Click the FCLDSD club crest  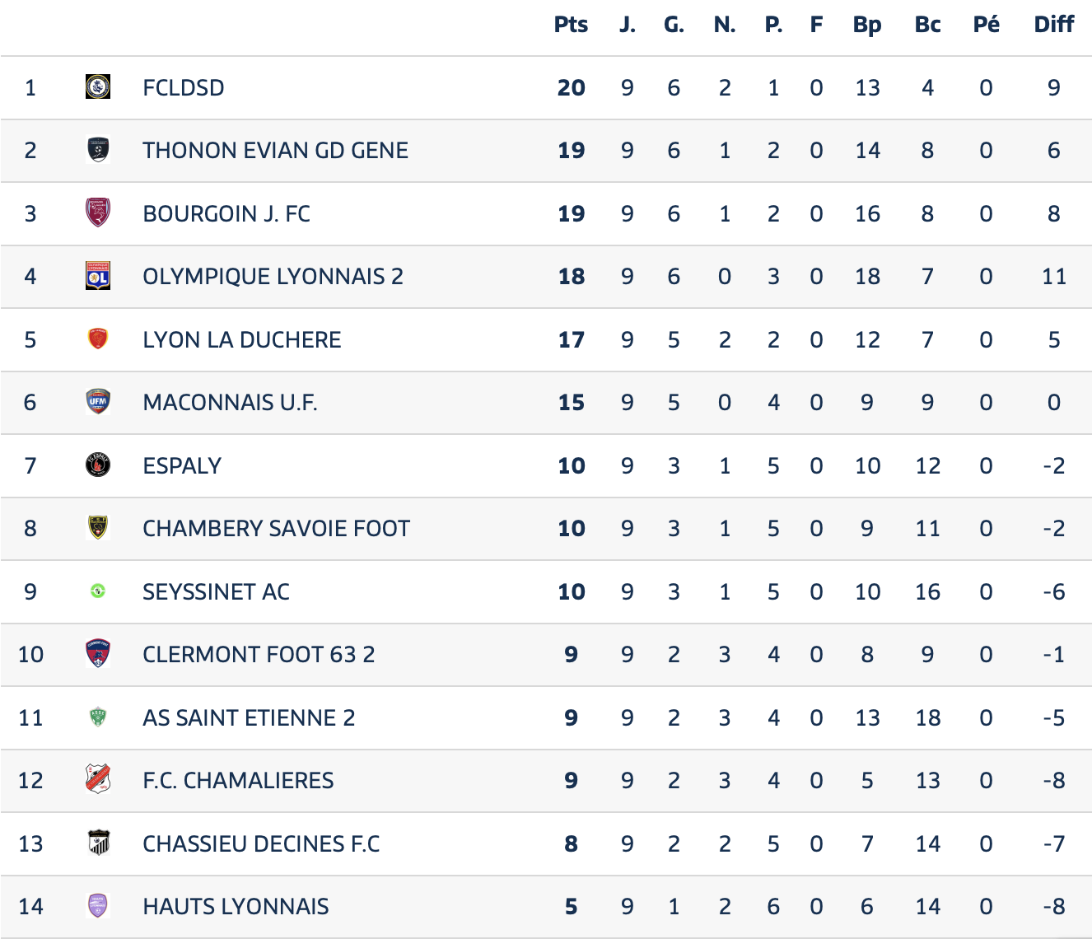[x=98, y=86]
